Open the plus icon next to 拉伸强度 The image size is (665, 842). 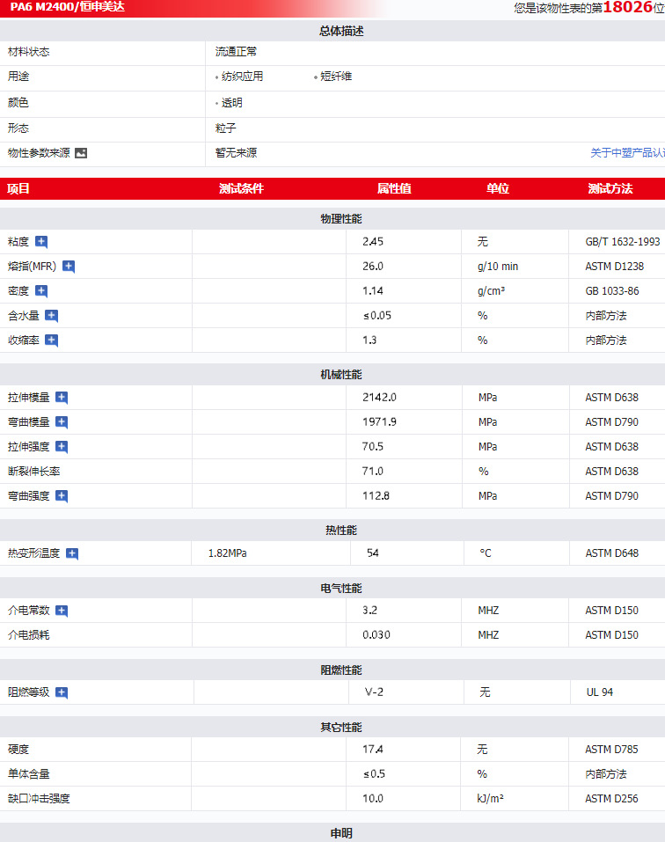coord(62,447)
